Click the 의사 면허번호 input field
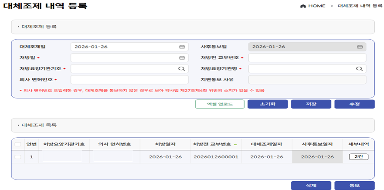 point(129,80)
